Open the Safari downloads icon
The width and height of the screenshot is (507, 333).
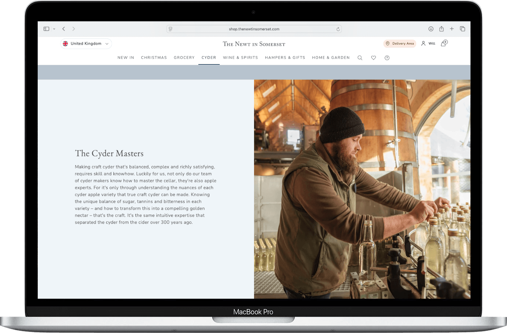tap(431, 29)
